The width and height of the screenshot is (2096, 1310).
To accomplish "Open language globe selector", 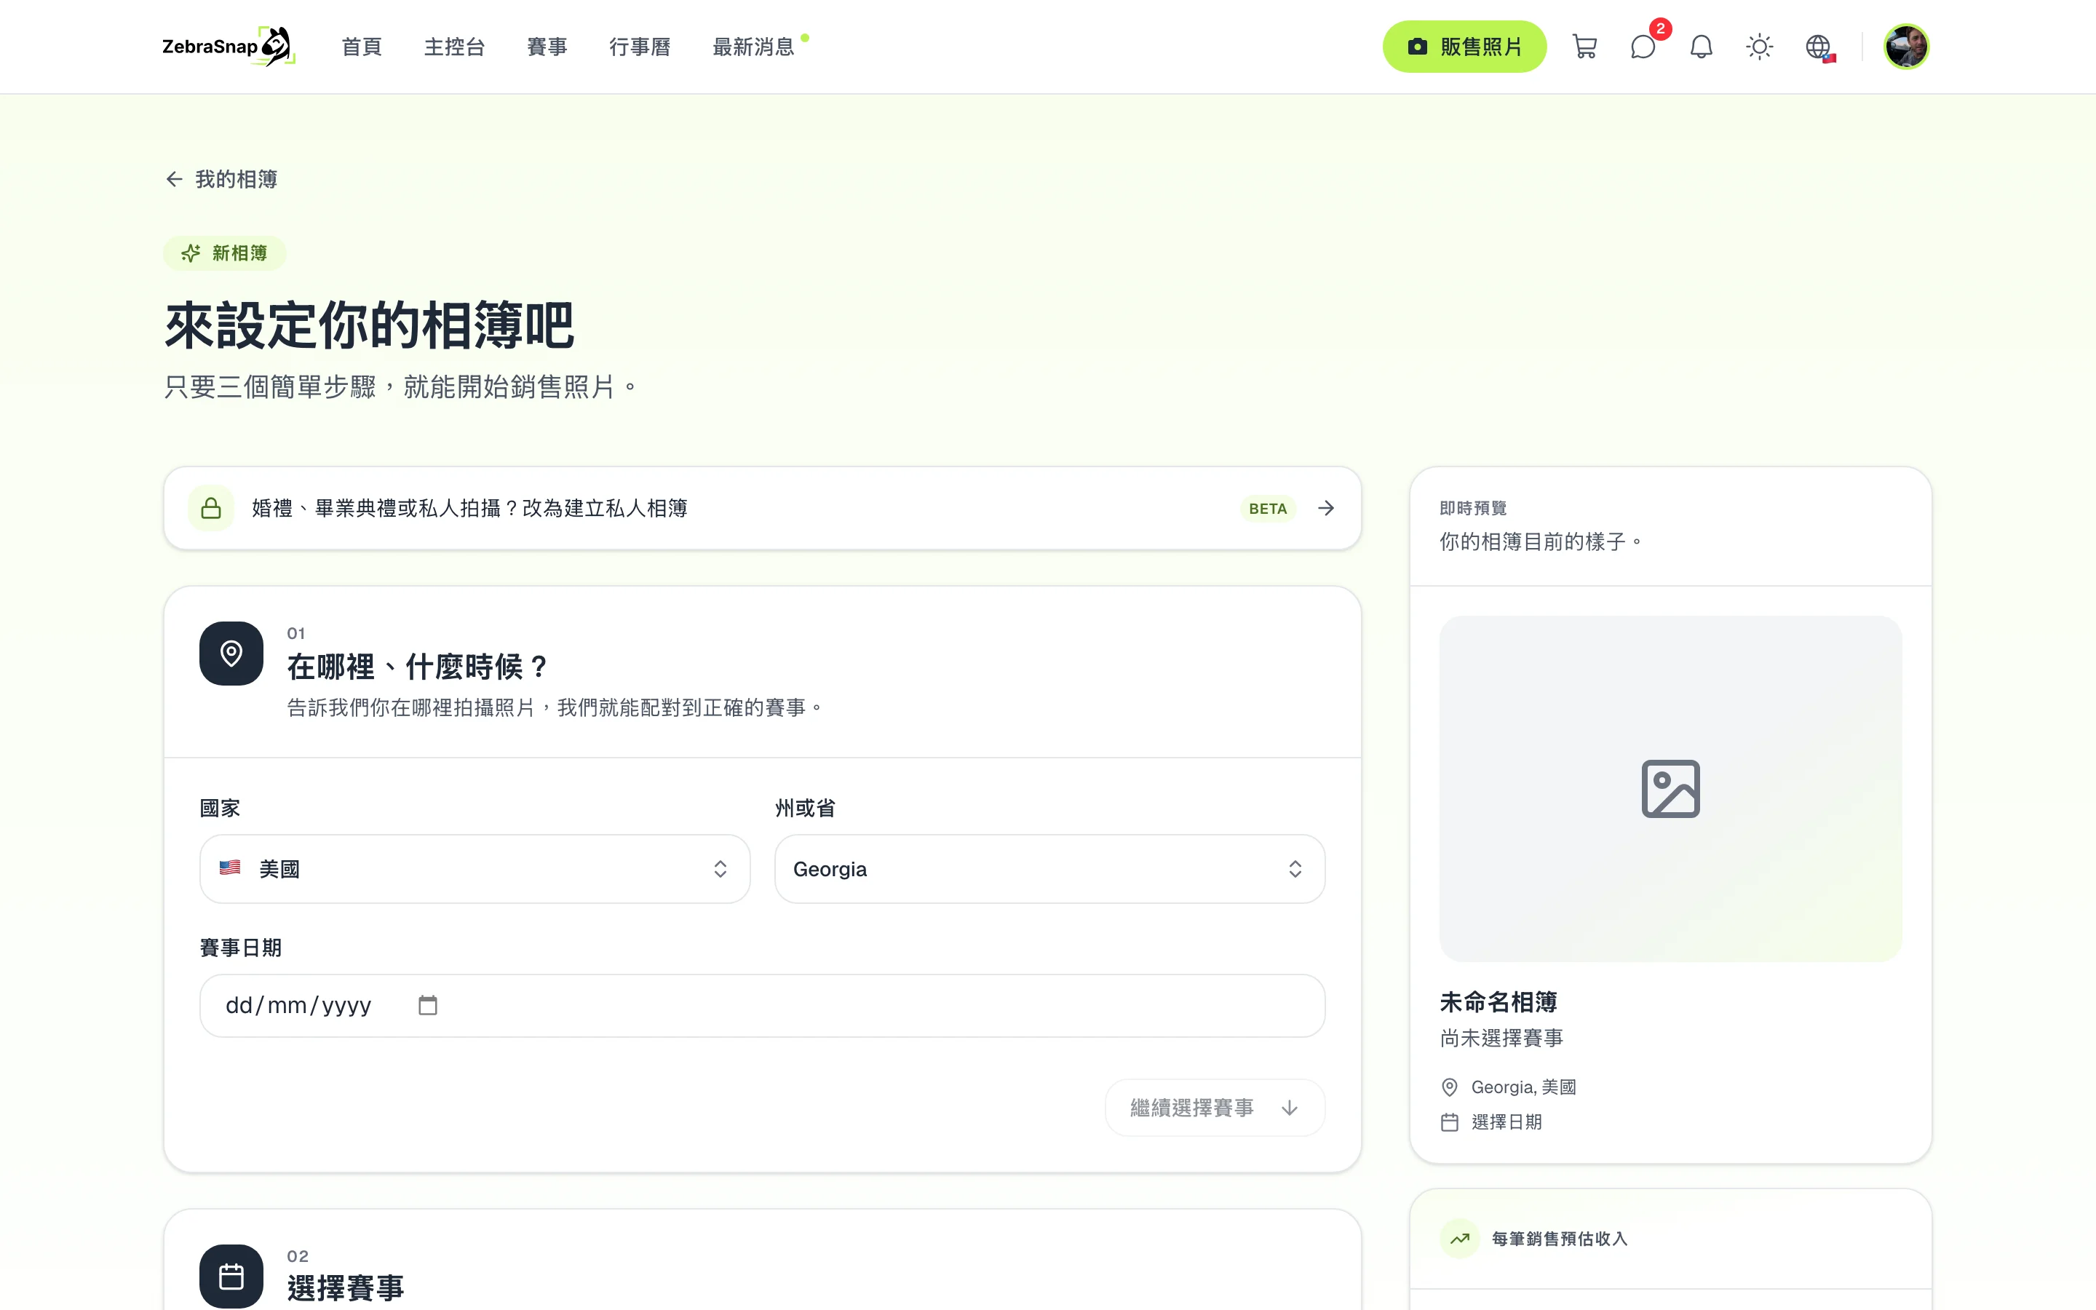I will (1818, 47).
